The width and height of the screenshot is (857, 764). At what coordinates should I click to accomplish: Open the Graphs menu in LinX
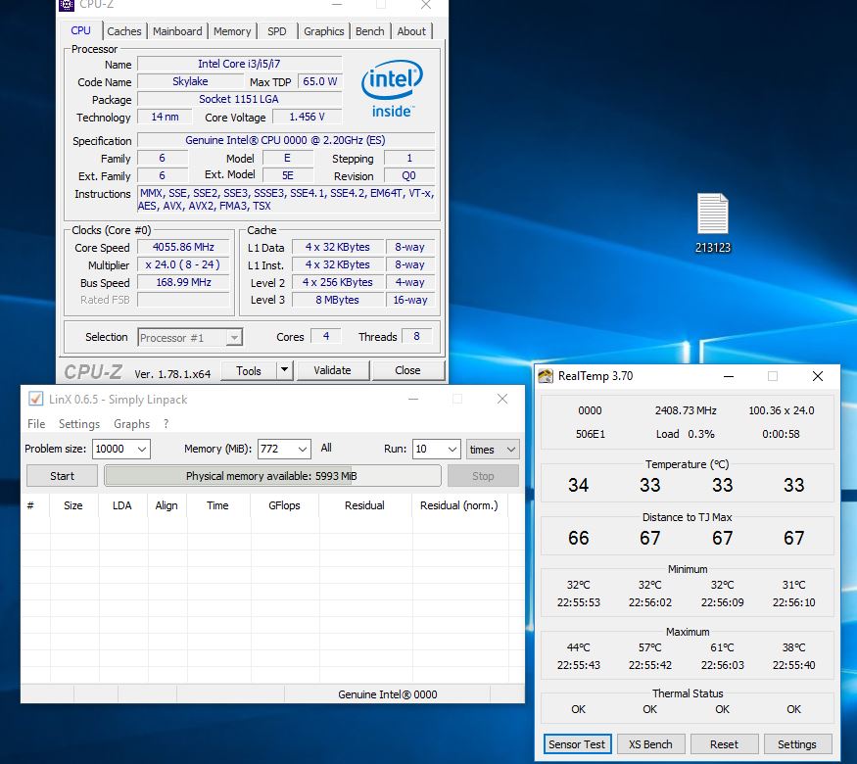pos(131,424)
